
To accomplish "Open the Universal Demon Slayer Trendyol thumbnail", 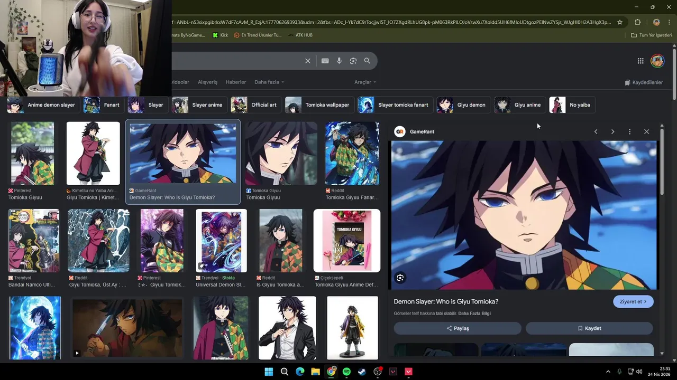I will (x=221, y=241).
